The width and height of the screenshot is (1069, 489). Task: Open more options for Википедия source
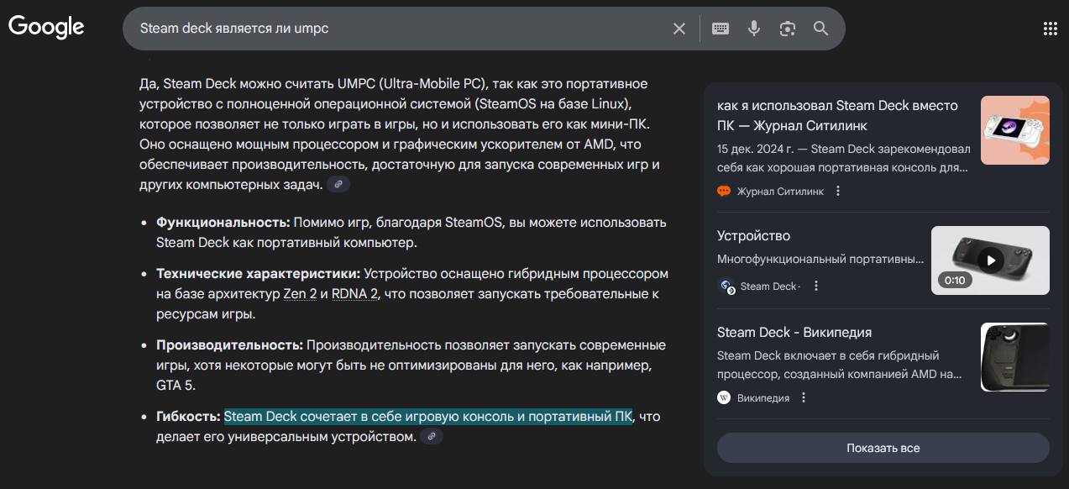(803, 398)
